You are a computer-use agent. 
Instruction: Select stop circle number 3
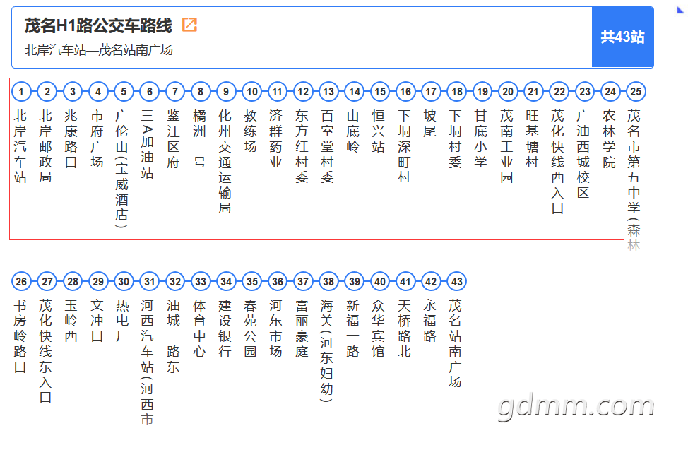(x=73, y=92)
